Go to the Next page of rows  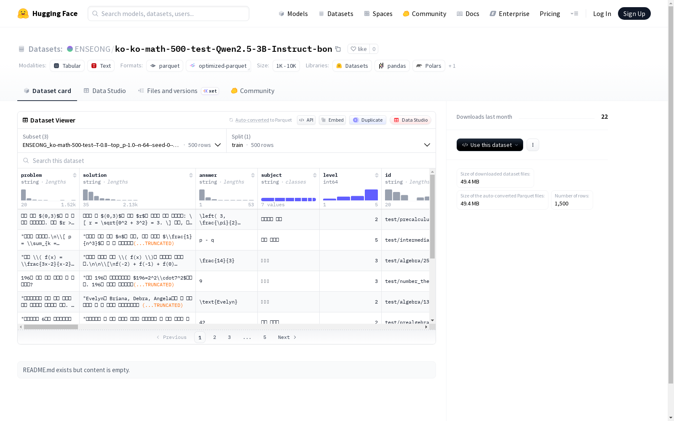click(287, 337)
